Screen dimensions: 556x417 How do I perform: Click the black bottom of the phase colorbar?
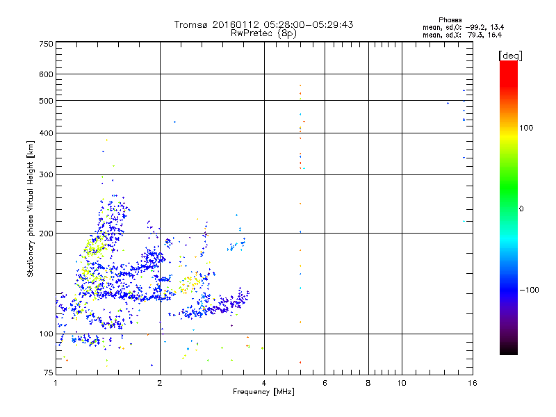coord(509,350)
